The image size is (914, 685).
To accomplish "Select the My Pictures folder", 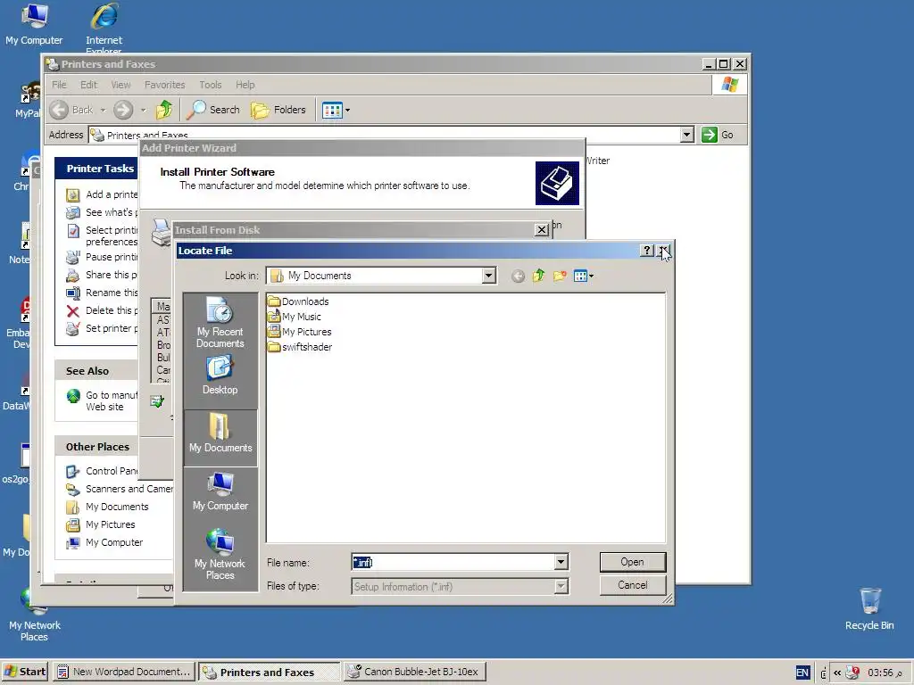I will 300,332.
